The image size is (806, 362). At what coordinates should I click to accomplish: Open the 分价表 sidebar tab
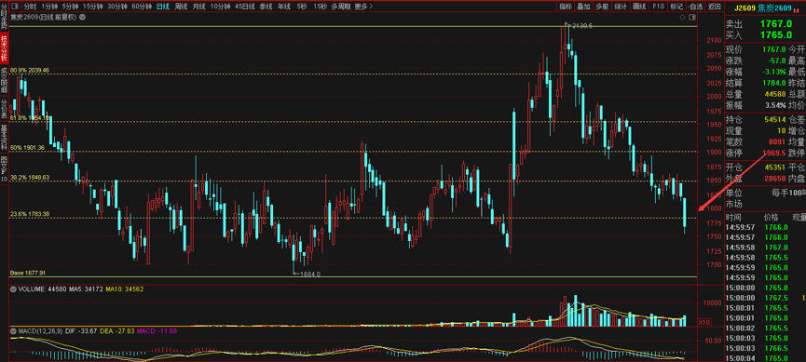(x=4, y=108)
